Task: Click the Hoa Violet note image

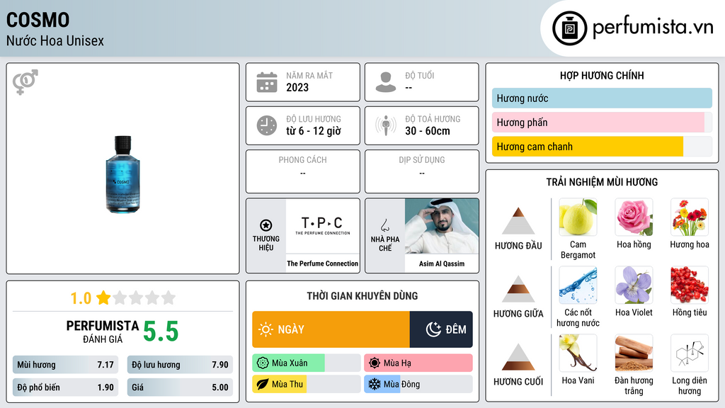Action: (634, 285)
